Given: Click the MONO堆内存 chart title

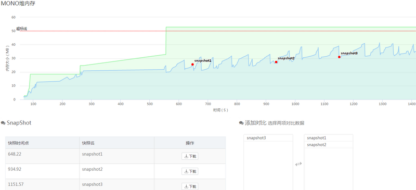Looking at the screenshot, I should click(18, 4).
